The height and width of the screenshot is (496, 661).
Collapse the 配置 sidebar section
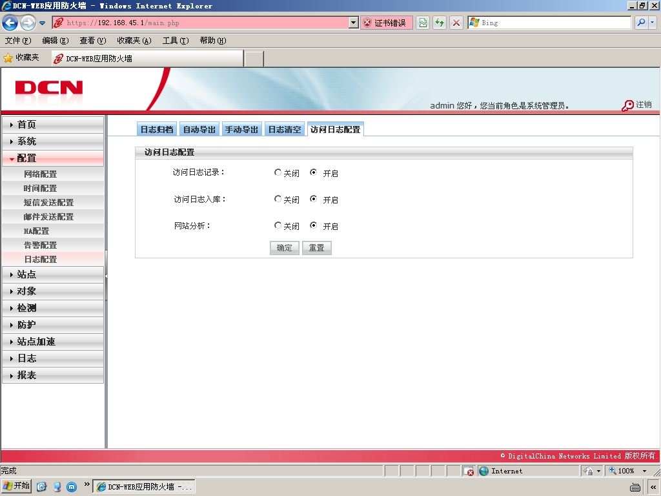[53, 158]
